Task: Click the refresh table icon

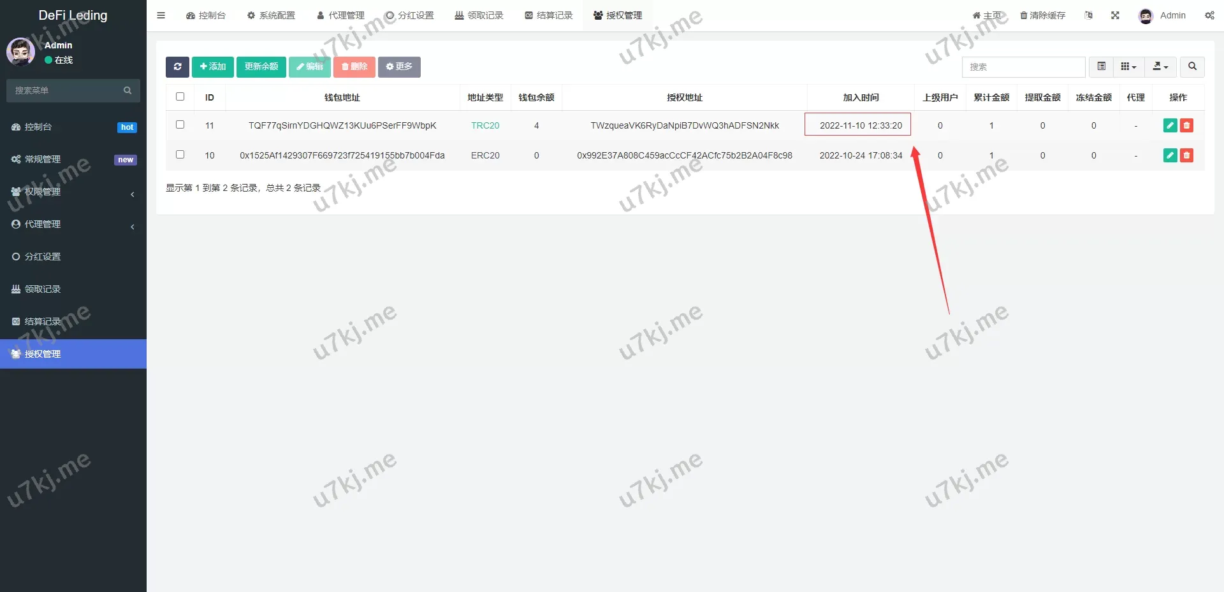Action: (177, 67)
